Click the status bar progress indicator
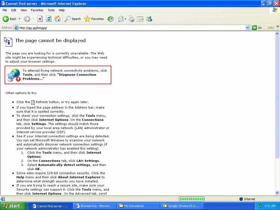Image resolution: width=280 pixels, height=210 pixels. tap(192, 199)
